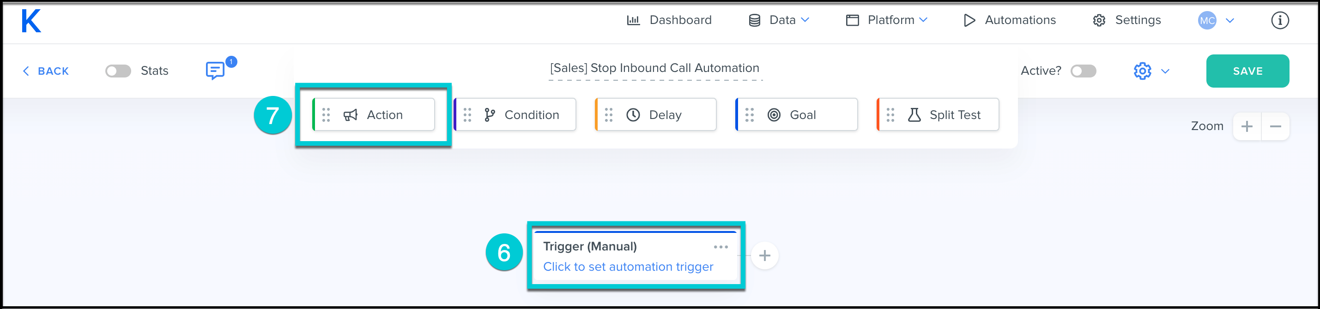Enable the Active? toggle
Image resolution: width=1320 pixels, height=309 pixels.
click(1083, 71)
